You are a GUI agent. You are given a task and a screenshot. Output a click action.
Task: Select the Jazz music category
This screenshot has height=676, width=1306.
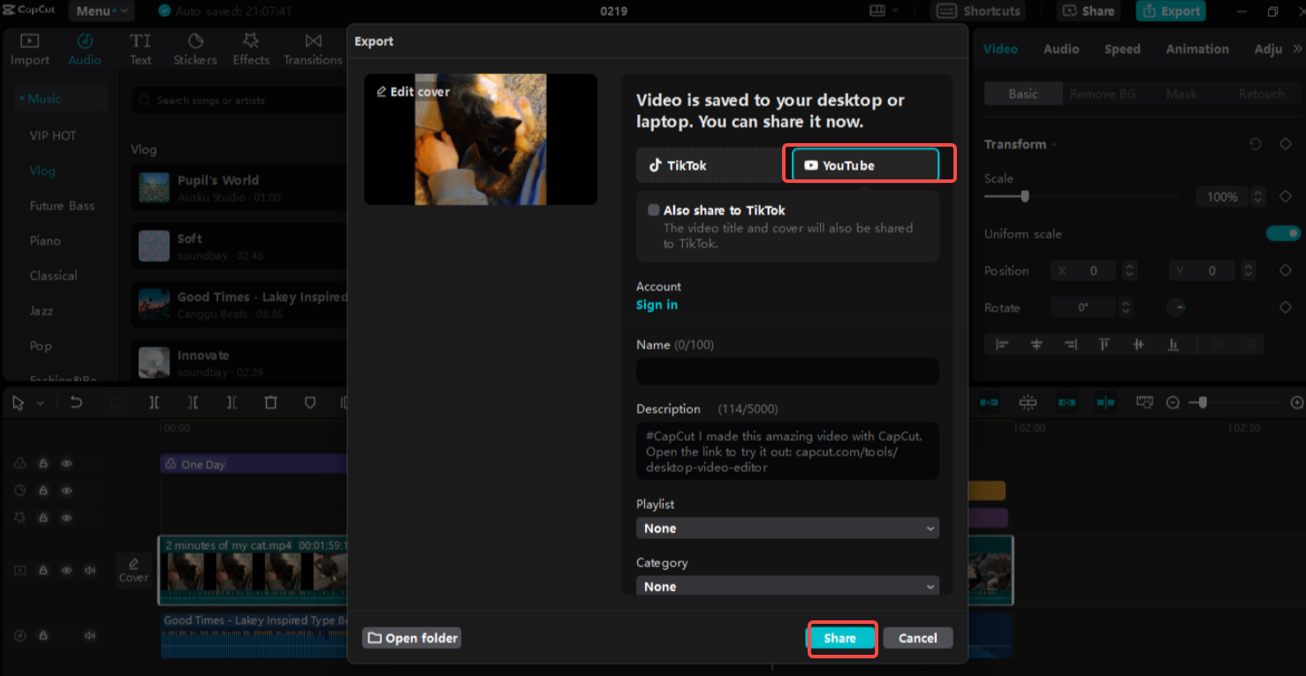[x=42, y=311]
